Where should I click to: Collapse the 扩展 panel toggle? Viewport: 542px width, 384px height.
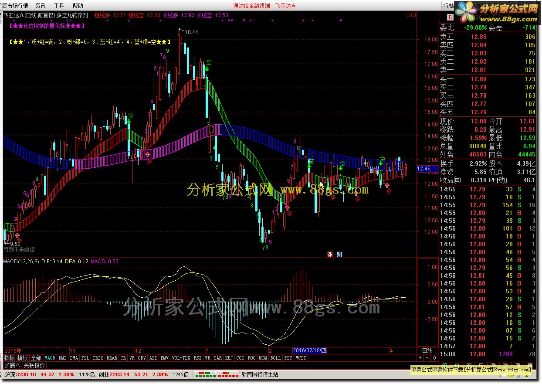click(x=12, y=365)
